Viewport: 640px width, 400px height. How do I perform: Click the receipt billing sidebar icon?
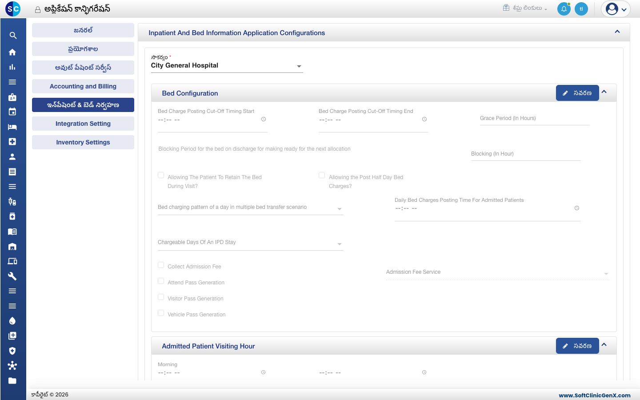tap(12, 172)
